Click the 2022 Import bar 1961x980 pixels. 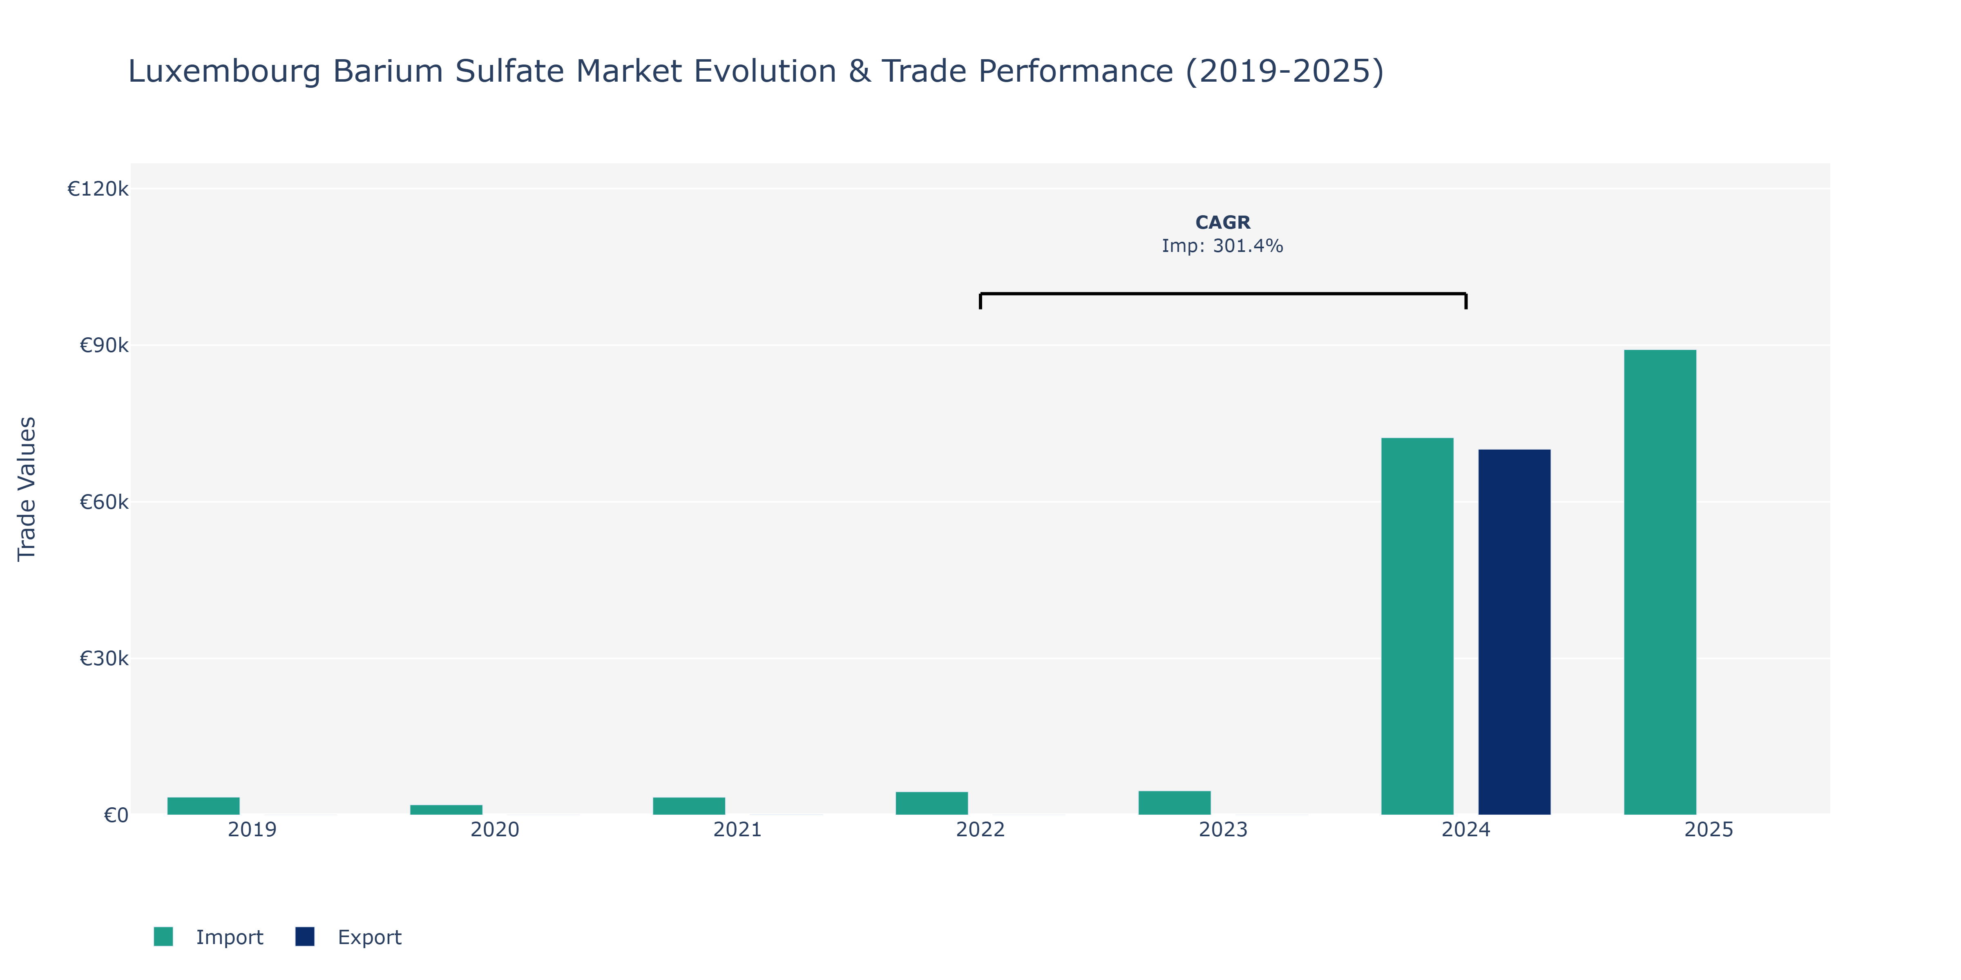pyautogui.click(x=931, y=804)
